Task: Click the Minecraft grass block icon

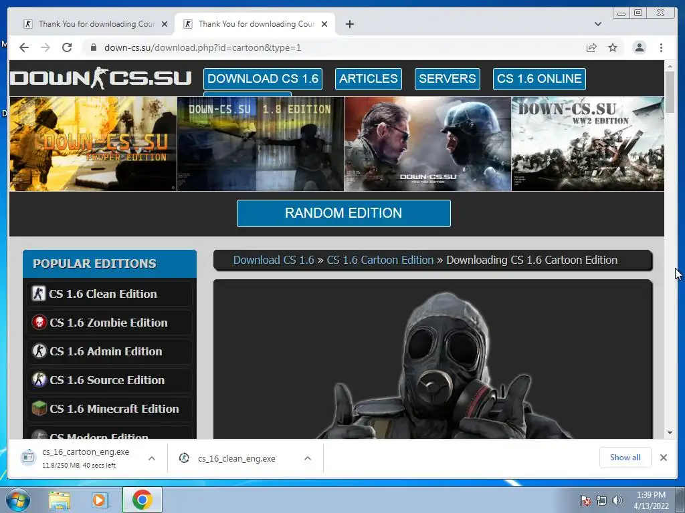Action: coord(39,408)
